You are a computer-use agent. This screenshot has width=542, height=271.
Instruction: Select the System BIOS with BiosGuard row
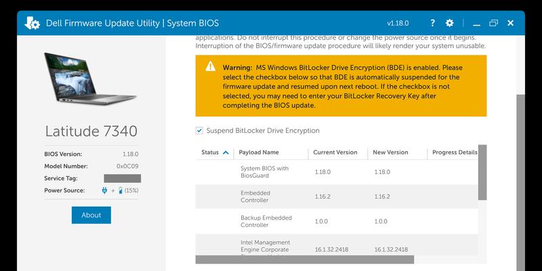(337, 172)
